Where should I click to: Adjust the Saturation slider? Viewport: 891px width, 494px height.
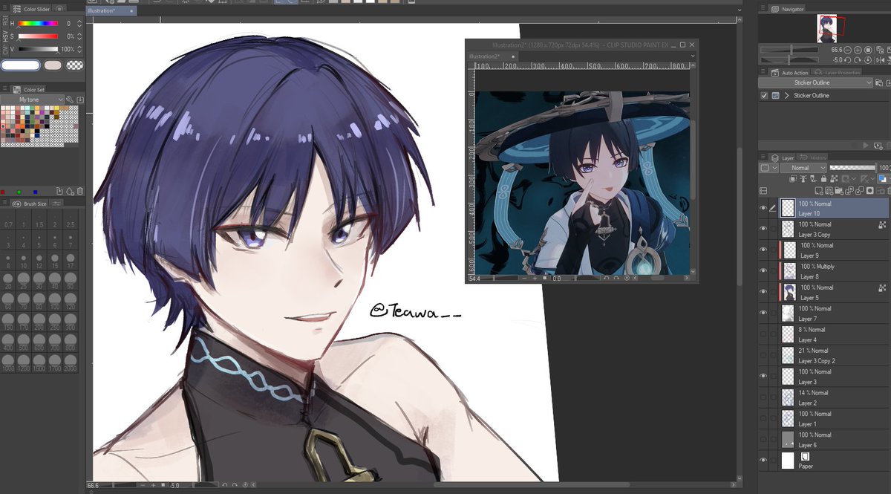38,36
